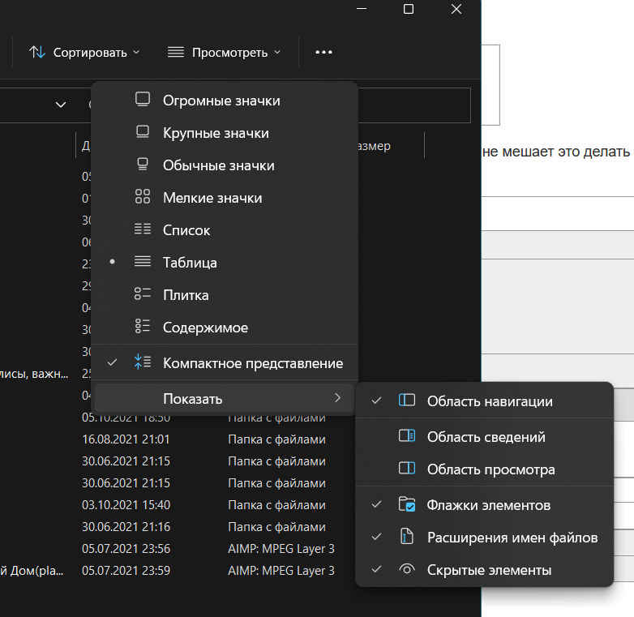Click the folder name ending лисы, важн...
The height and width of the screenshot is (617, 634).
coord(34,374)
